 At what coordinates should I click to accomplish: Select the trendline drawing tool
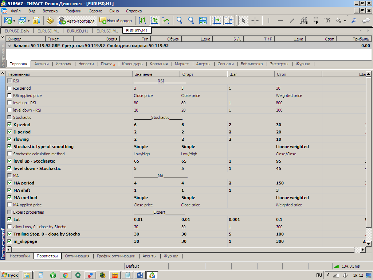292,21
